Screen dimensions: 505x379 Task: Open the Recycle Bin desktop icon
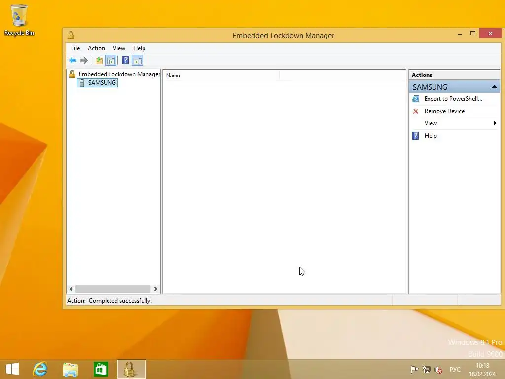point(19,20)
